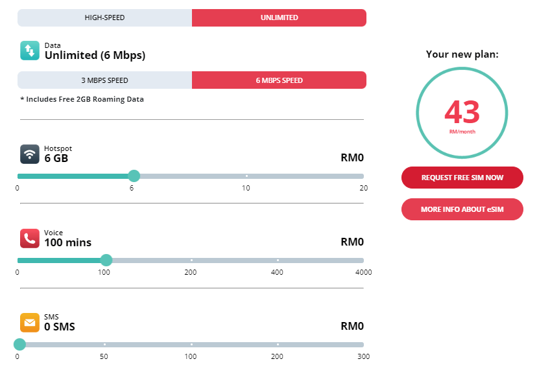Click the 43 RM/month plan price circle
This screenshot has width=537, height=370.
[462, 114]
